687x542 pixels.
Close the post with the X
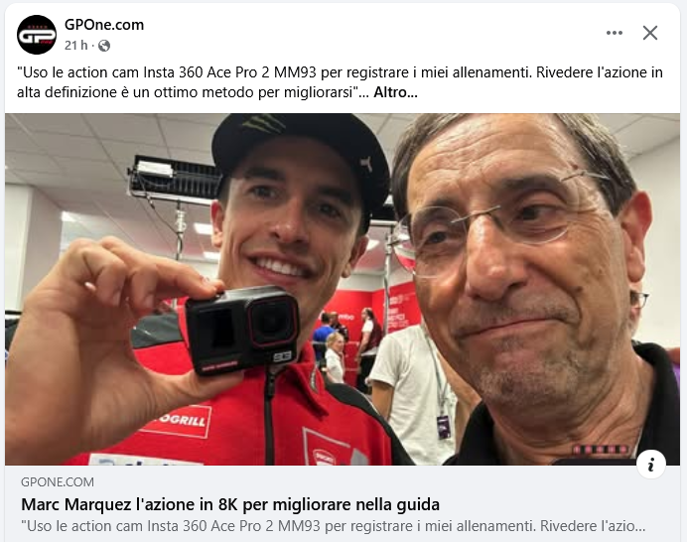(x=650, y=33)
